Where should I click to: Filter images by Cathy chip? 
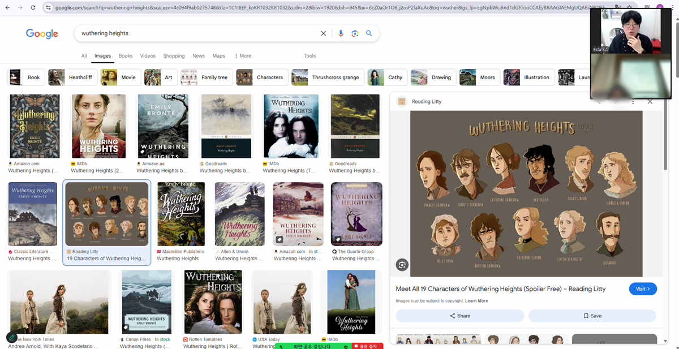tap(388, 77)
